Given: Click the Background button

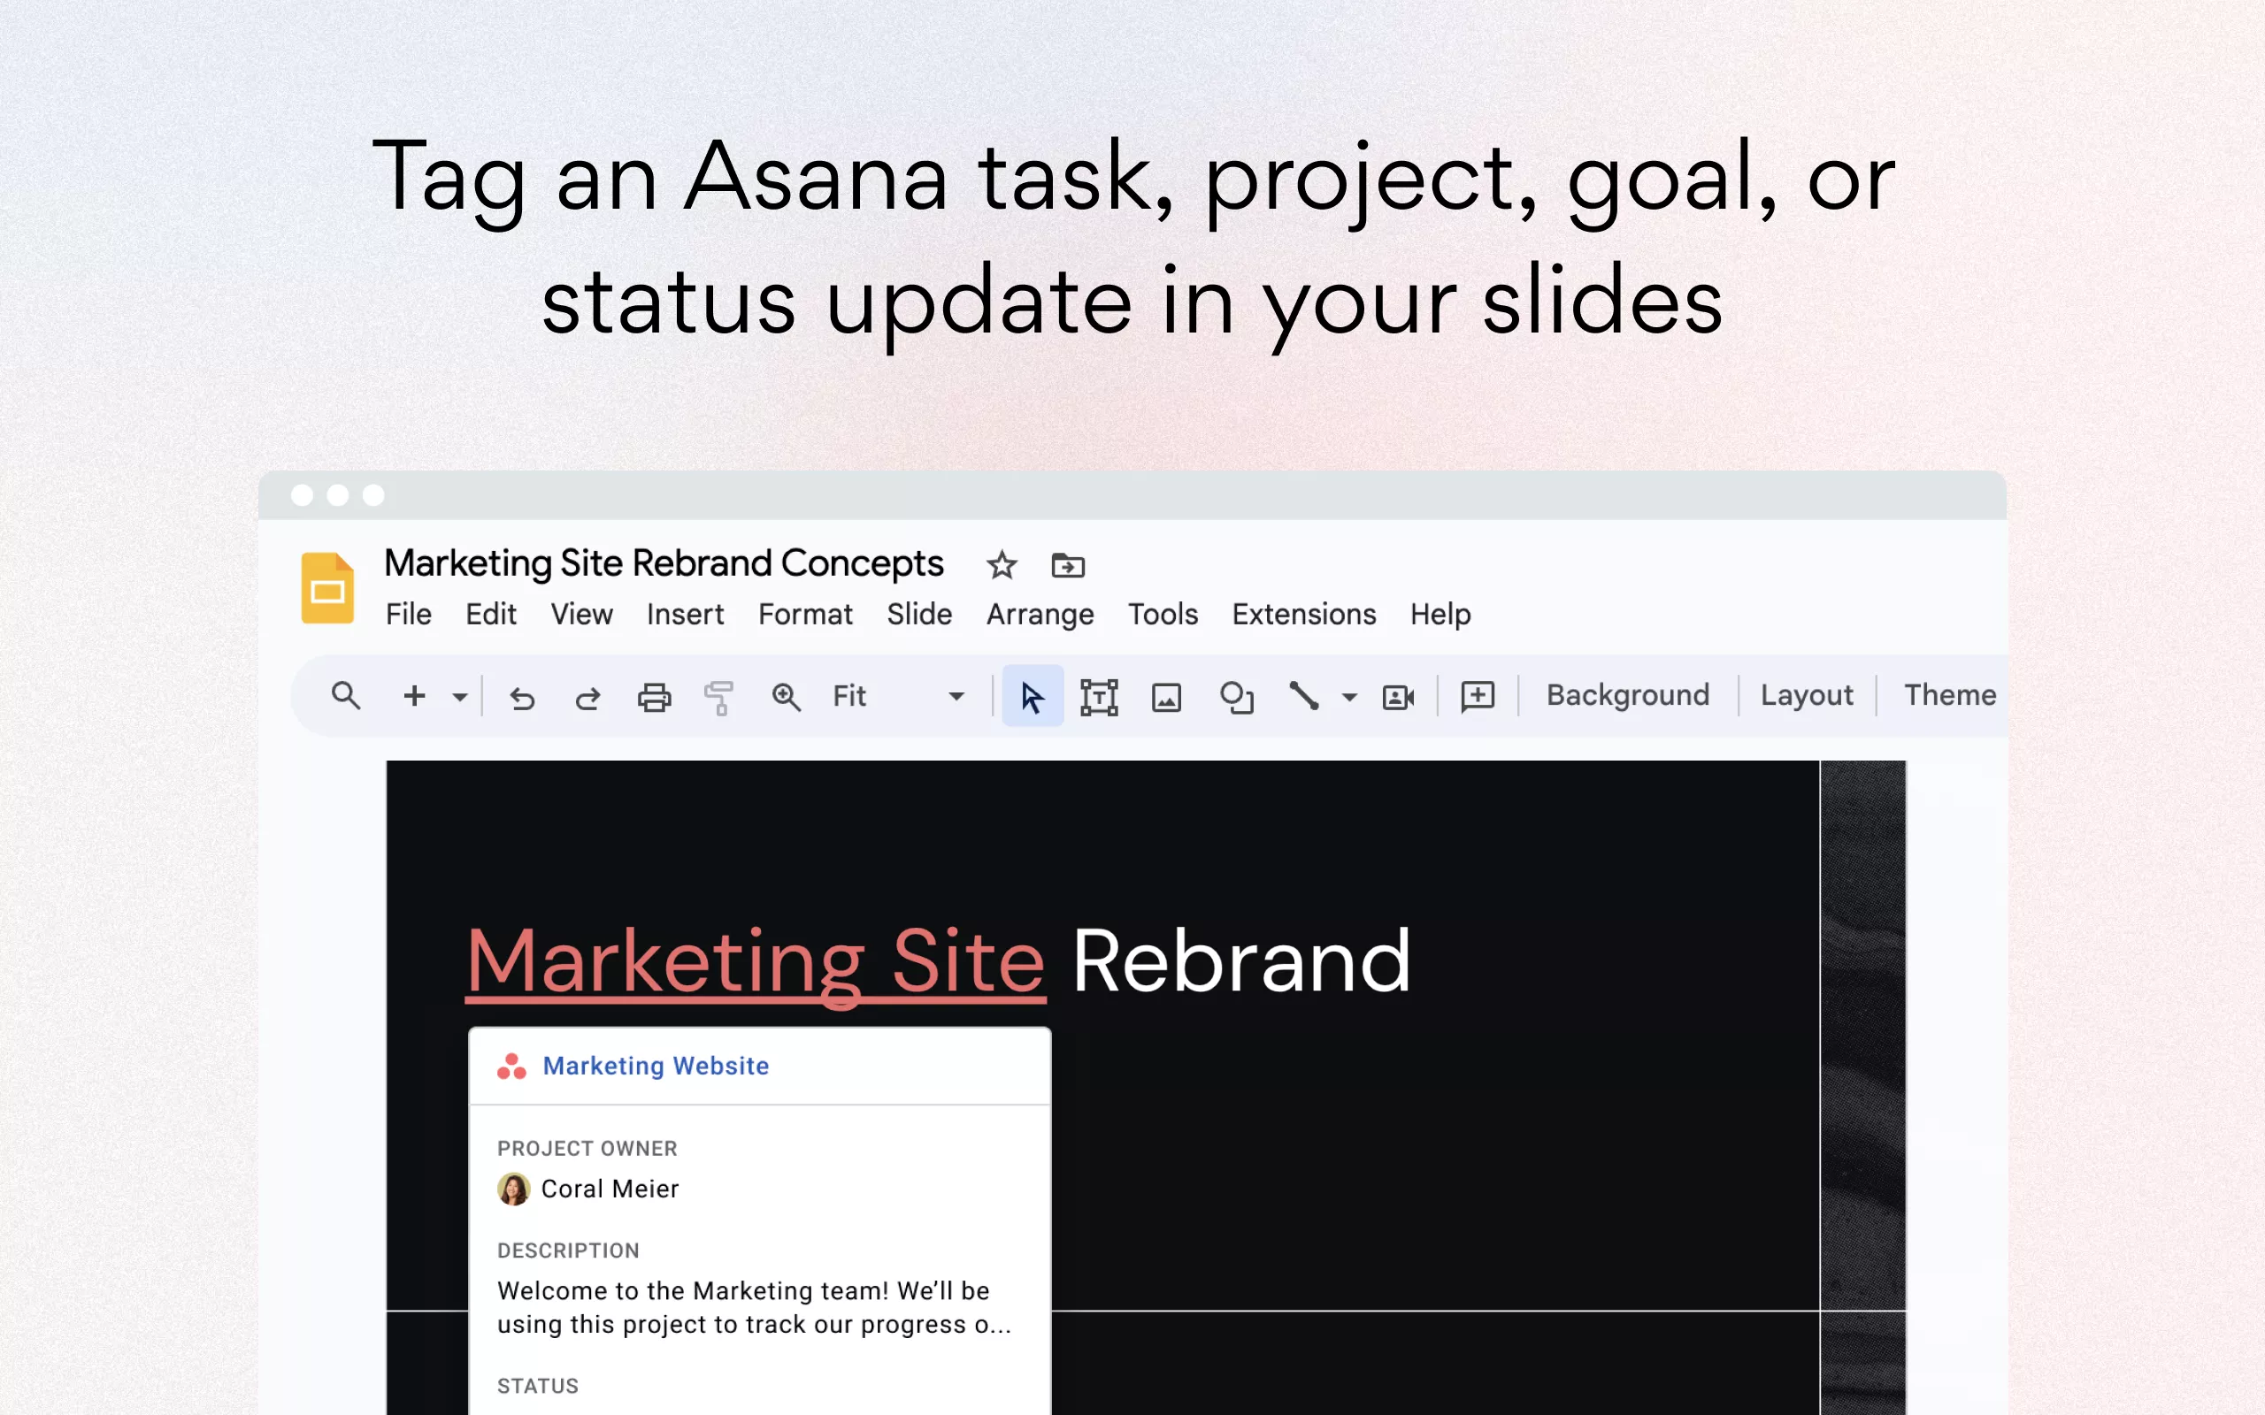Looking at the screenshot, I should point(1627,695).
